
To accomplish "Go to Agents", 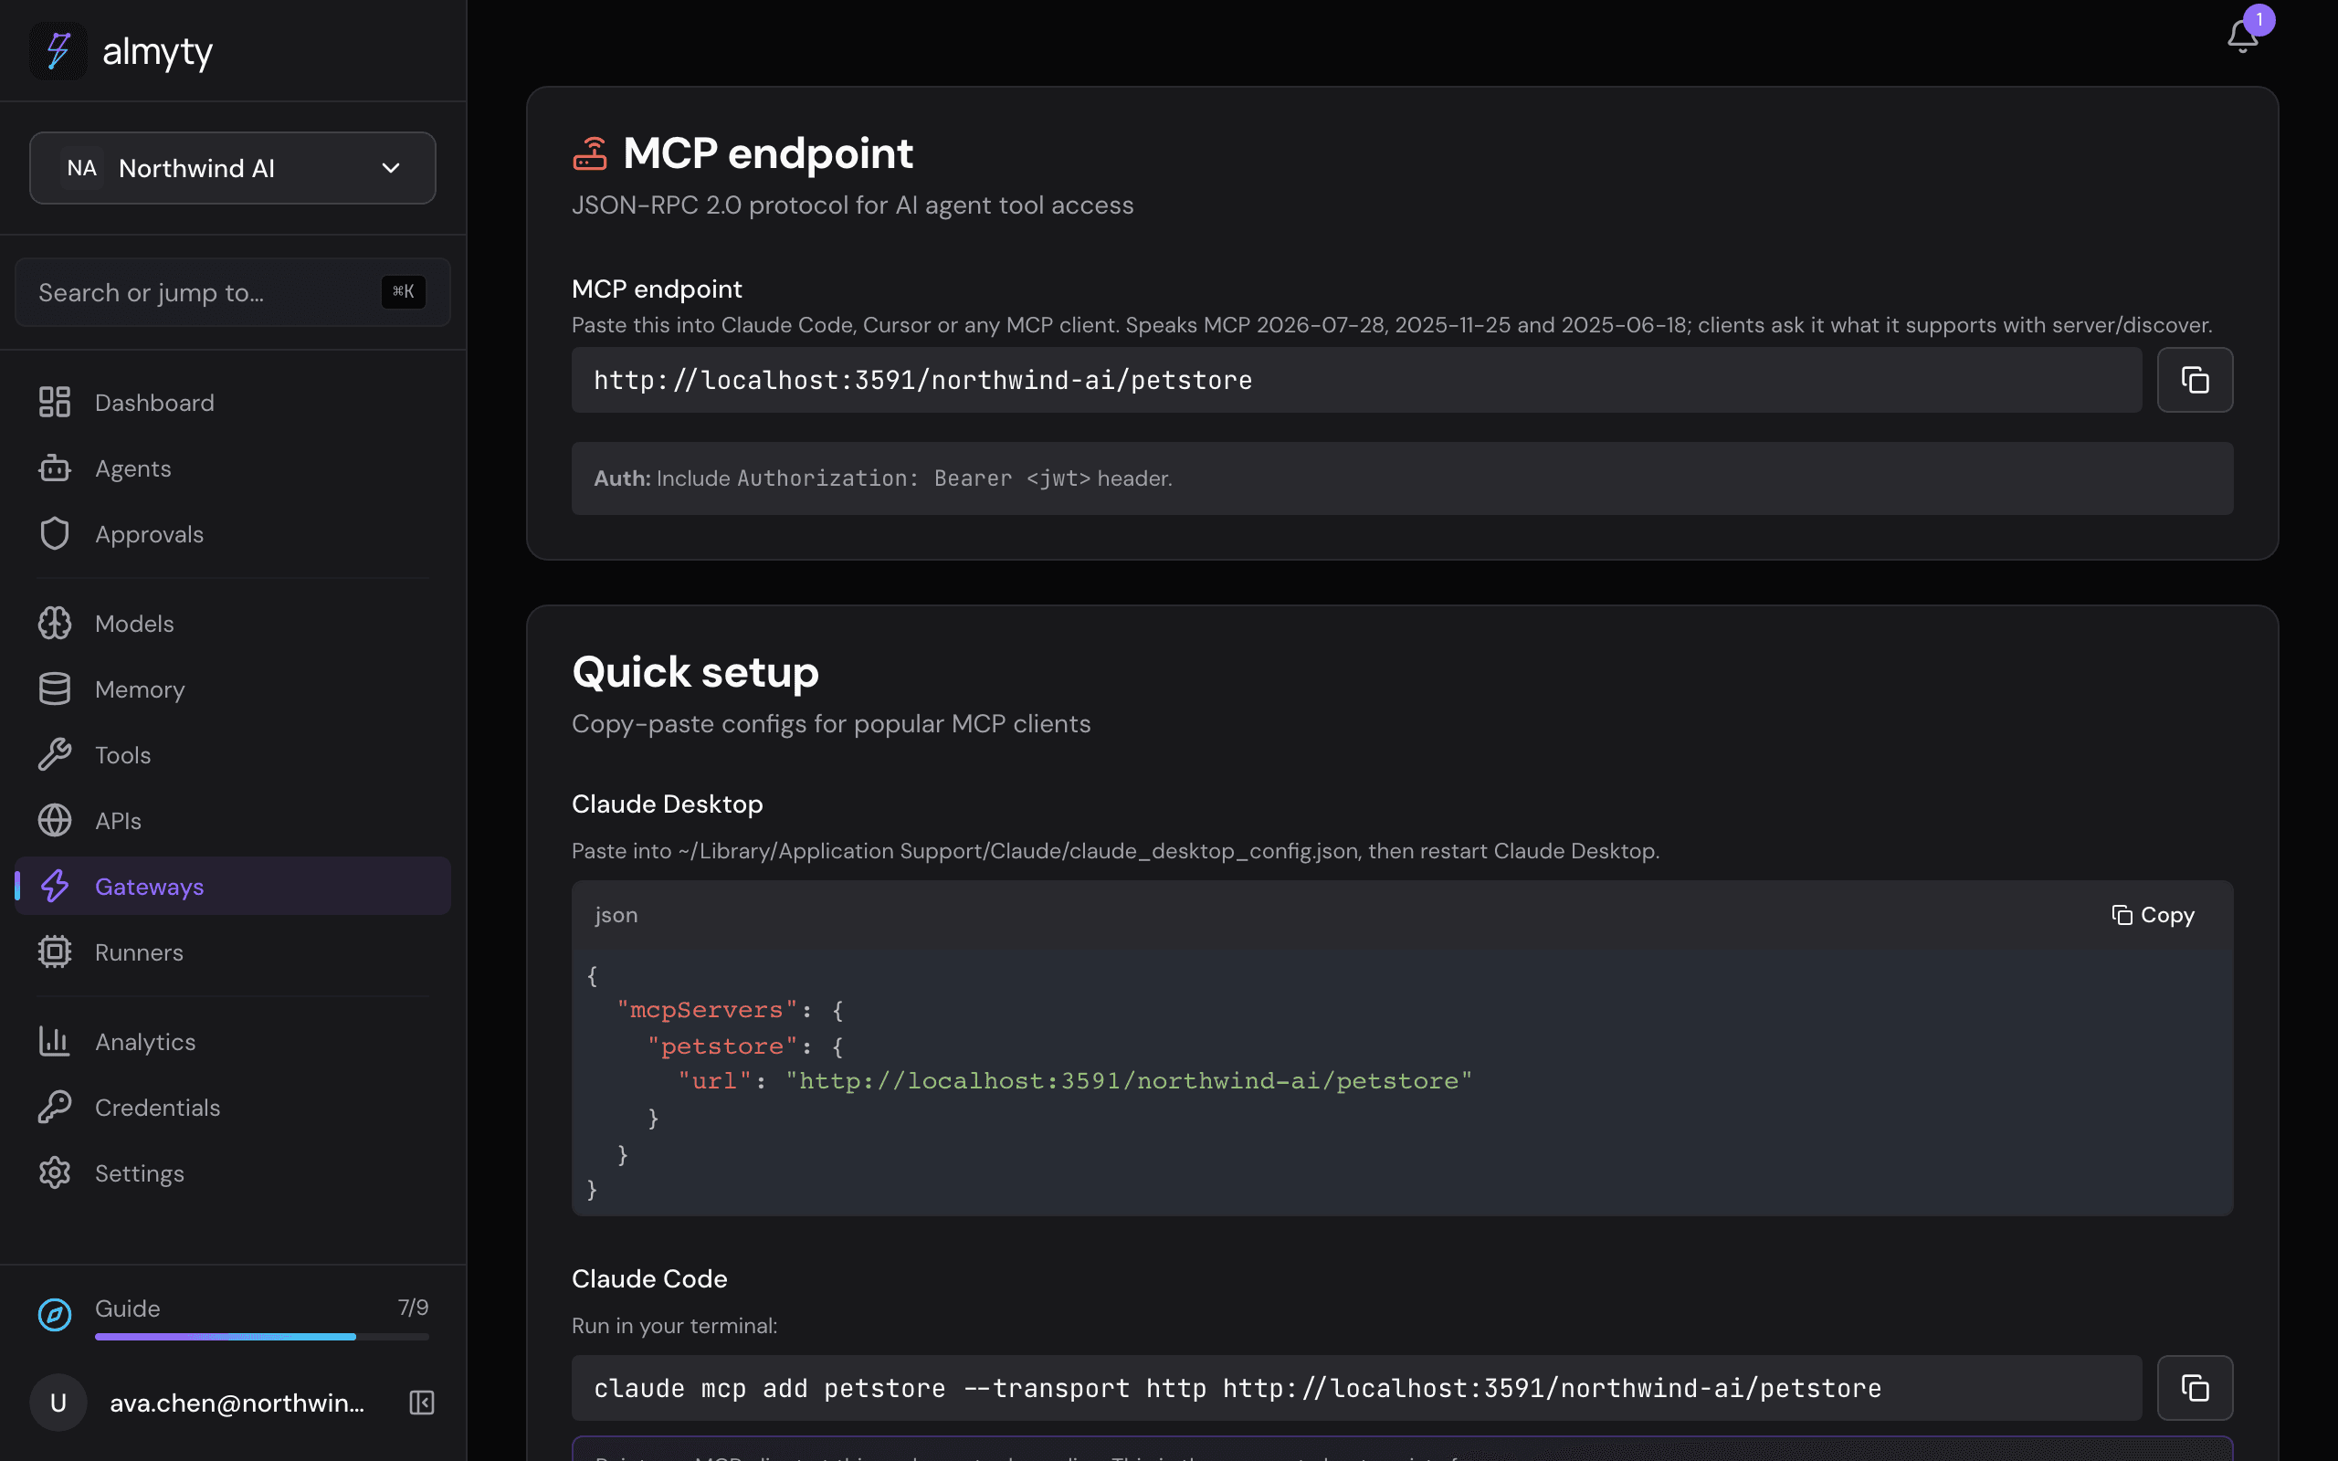I will click(x=232, y=468).
